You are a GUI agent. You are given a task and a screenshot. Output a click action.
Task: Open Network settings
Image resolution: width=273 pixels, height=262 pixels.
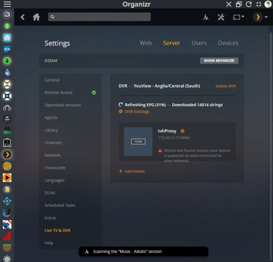click(52, 155)
